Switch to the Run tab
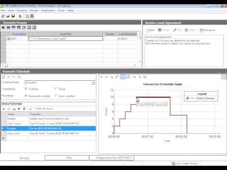The height and width of the screenshot is (170, 227). (x=67, y=158)
